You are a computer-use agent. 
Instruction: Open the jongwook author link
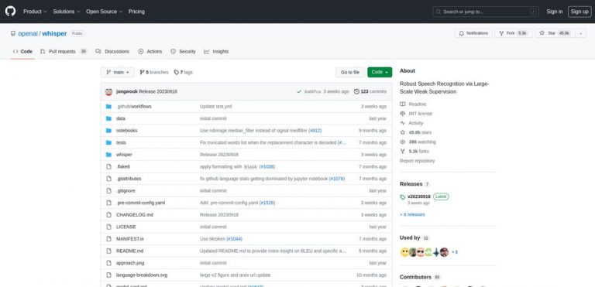[127, 92]
